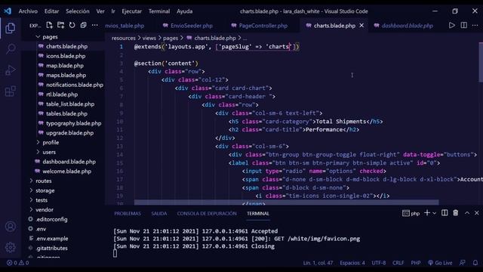The height and width of the screenshot is (272, 483).
Task: Show errors and warnings count
Action: coord(18,263)
